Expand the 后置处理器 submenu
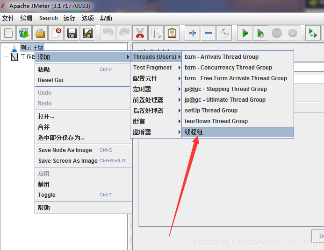 [156, 111]
